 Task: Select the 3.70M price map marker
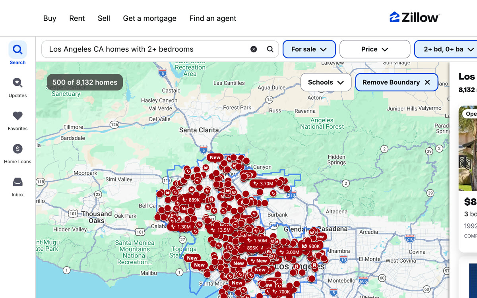pos(262,184)
